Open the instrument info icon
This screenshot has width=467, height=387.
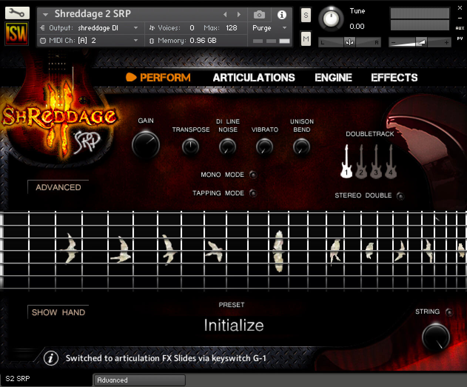coord(282,14)
